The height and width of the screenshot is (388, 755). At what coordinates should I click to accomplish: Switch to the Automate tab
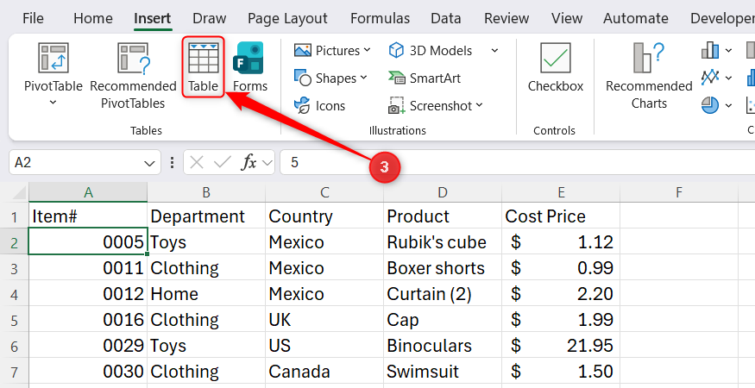pos(636,18)
